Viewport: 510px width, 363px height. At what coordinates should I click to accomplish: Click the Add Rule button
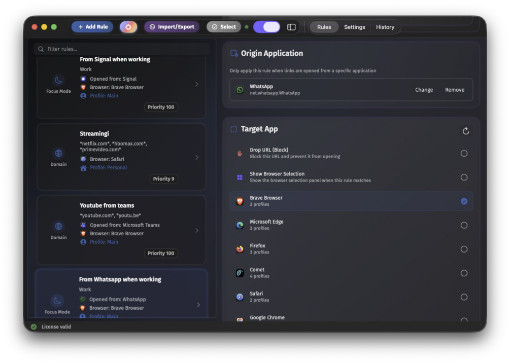[x=92, y=27]
